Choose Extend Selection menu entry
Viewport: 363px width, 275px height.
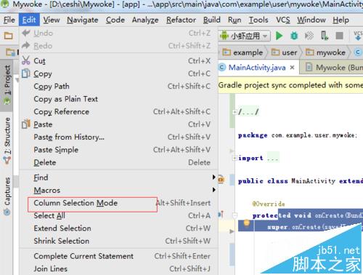coord(118,228)
